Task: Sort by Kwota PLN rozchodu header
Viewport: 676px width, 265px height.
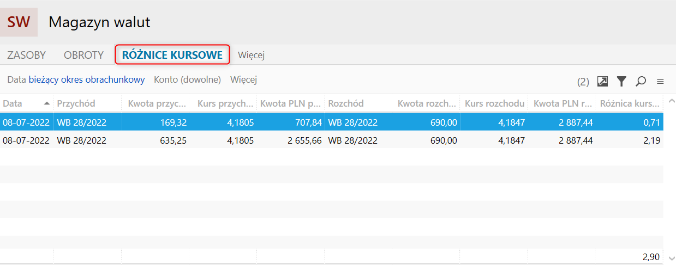Action: coord(562,103)
